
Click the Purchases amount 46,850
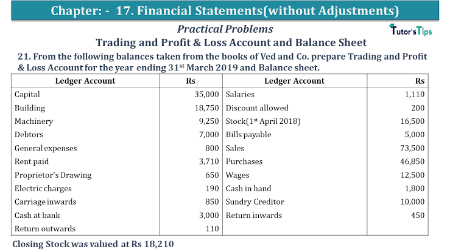pos(412,162)
